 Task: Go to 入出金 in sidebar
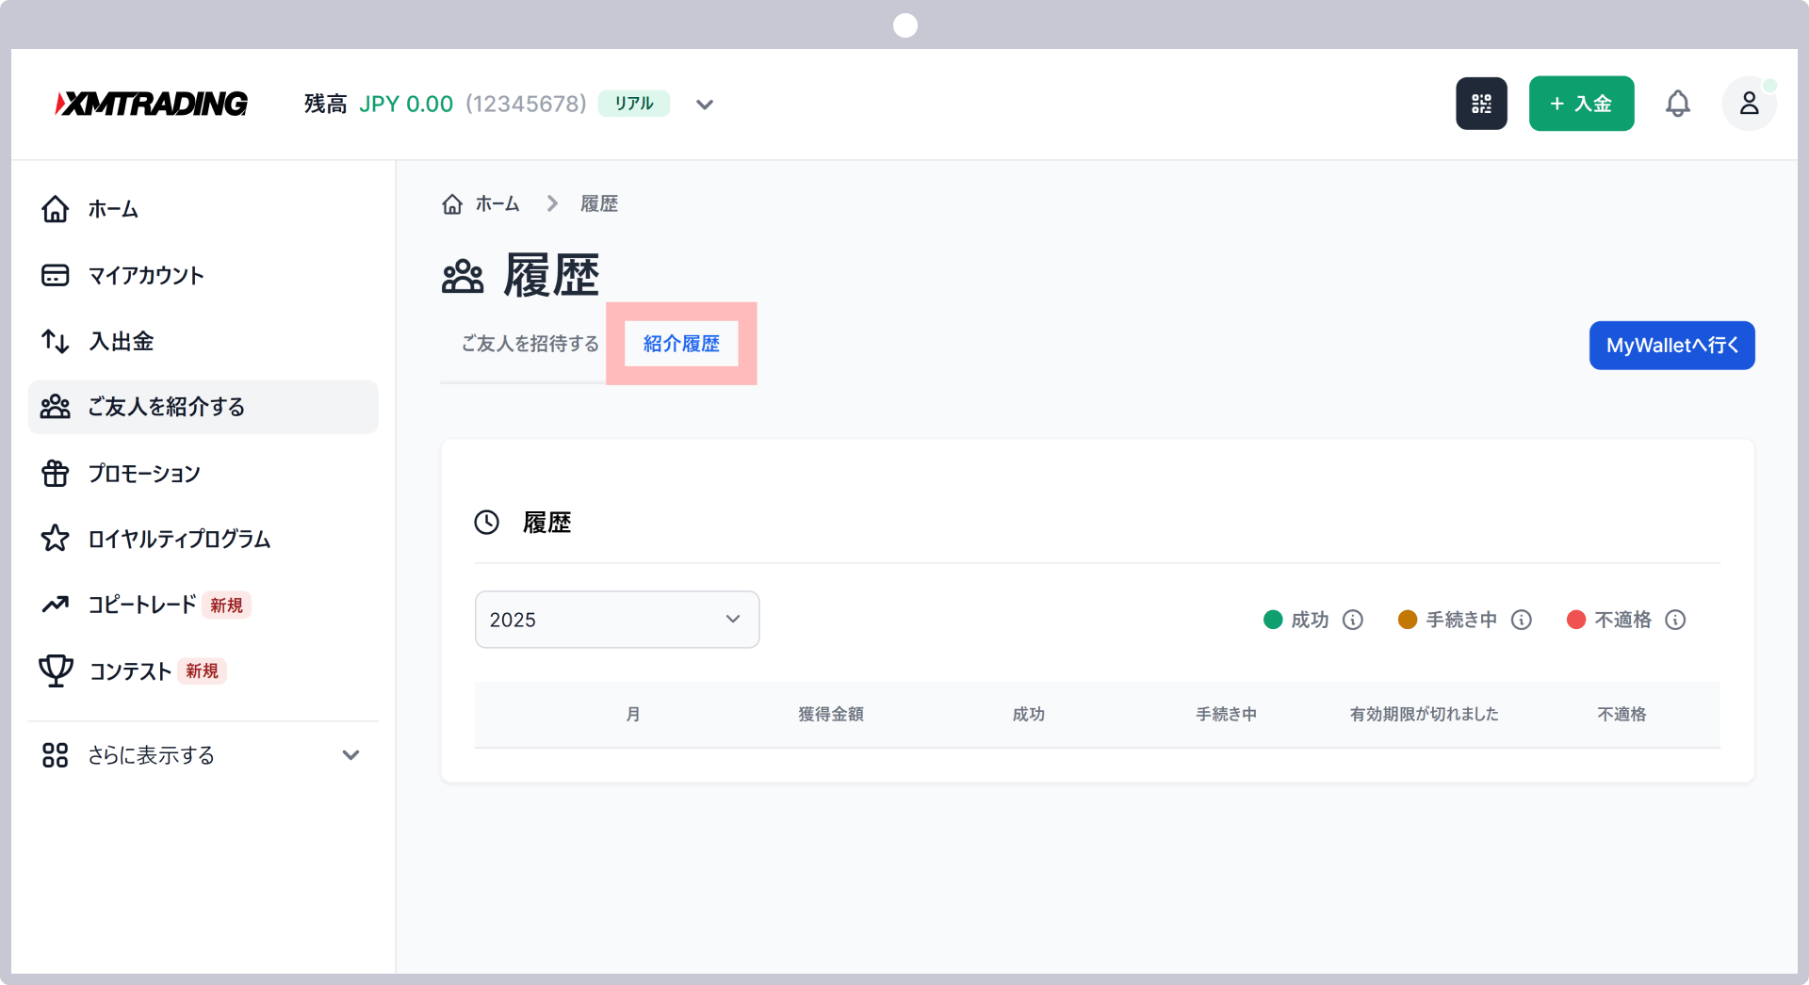[x=121, y=341]
